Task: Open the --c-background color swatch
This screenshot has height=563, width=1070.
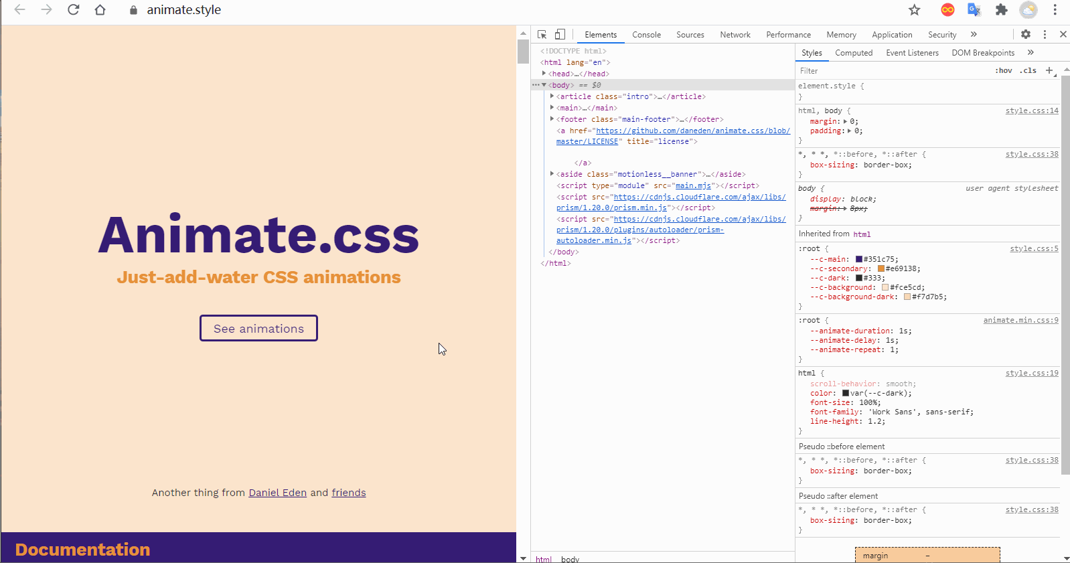Action: coord(885,287)
